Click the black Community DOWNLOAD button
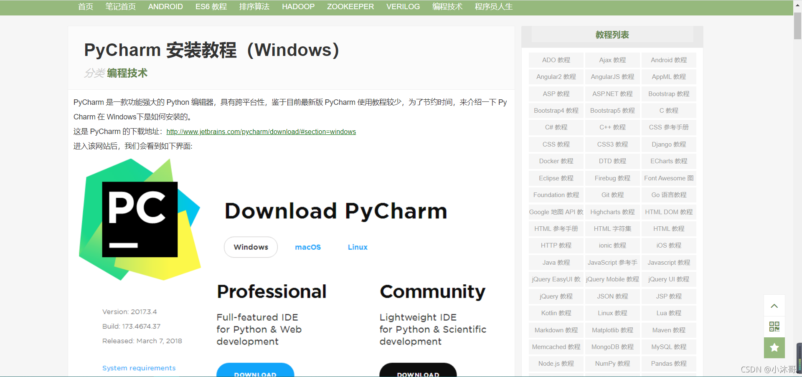 click(418, 370)
